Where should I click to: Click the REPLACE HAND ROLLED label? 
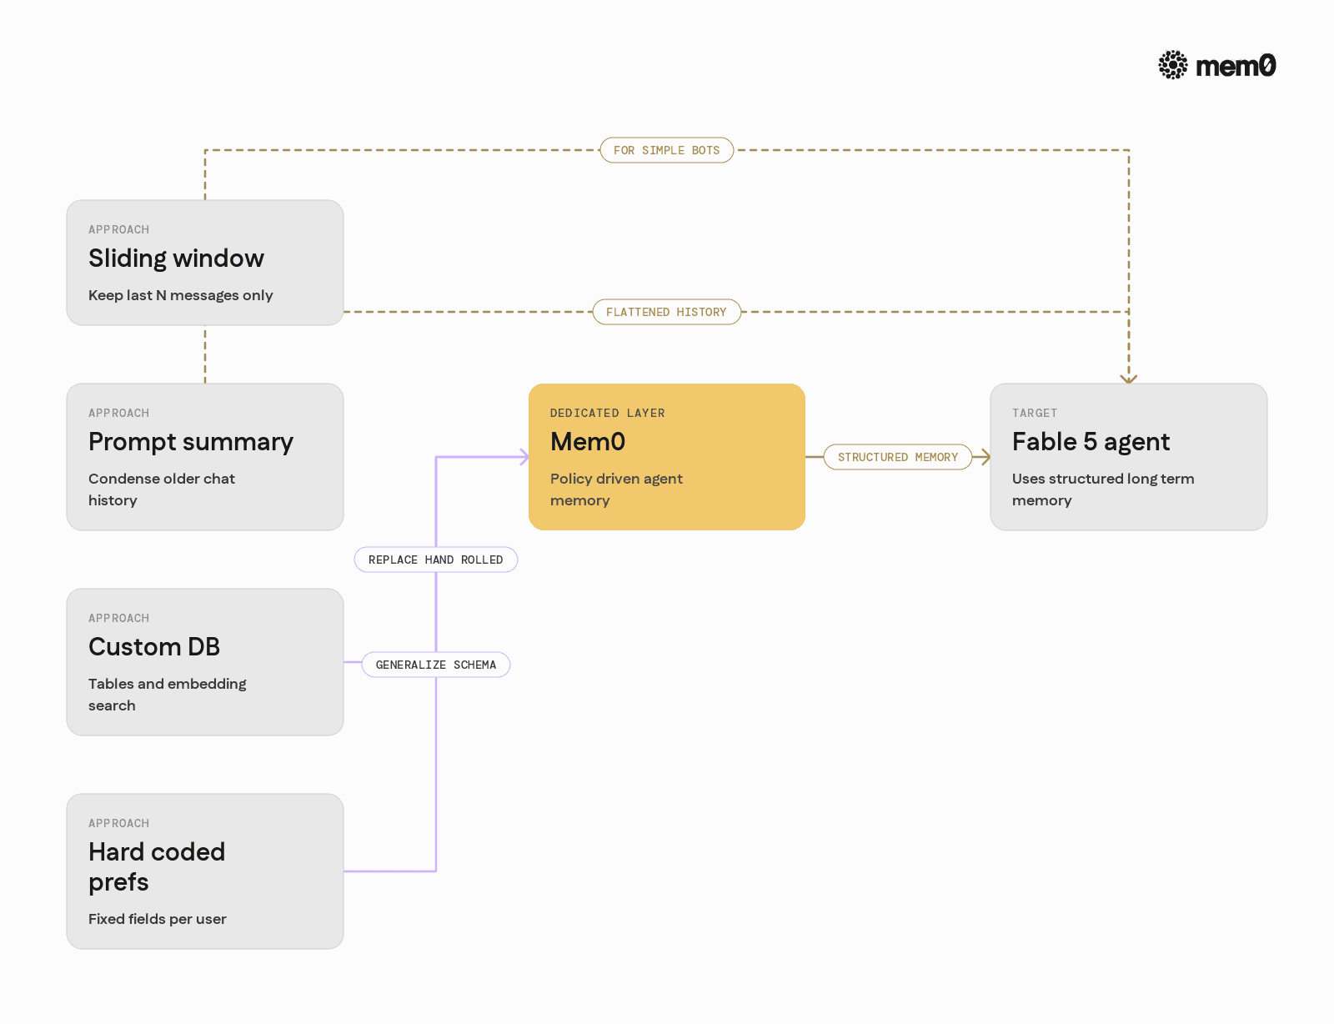tap(436, 560)
